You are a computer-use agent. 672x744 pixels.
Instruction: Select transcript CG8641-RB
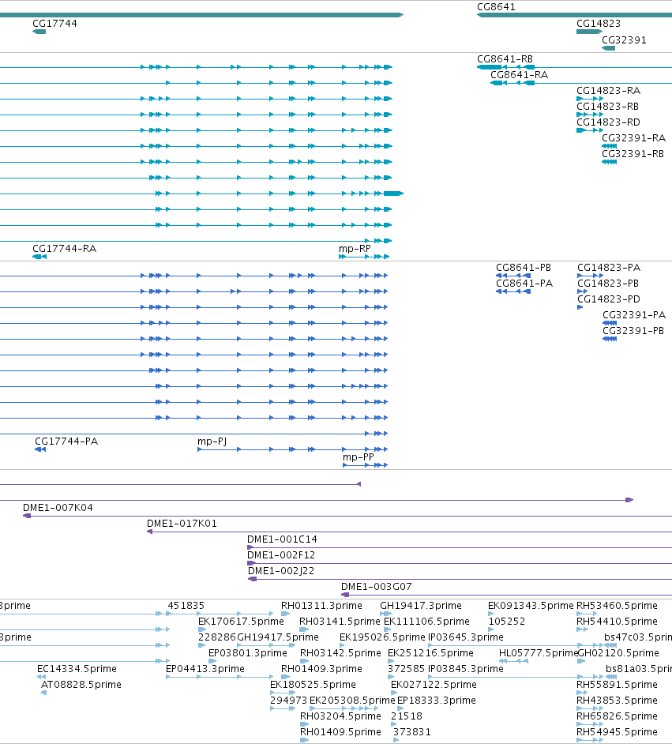click(x=505, y=58)
